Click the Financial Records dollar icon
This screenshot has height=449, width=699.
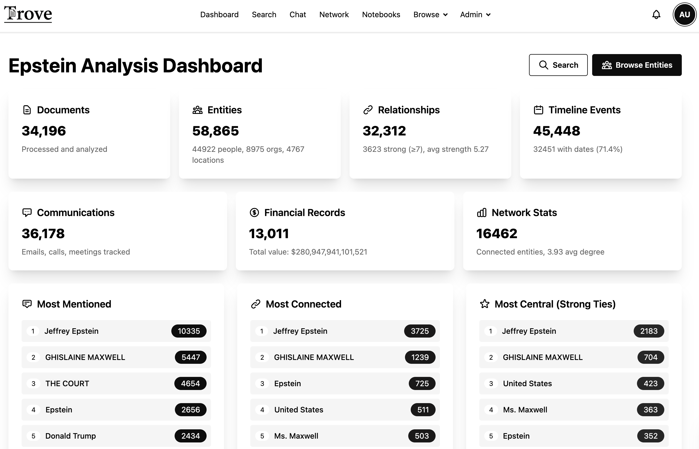tap(254, 212)
